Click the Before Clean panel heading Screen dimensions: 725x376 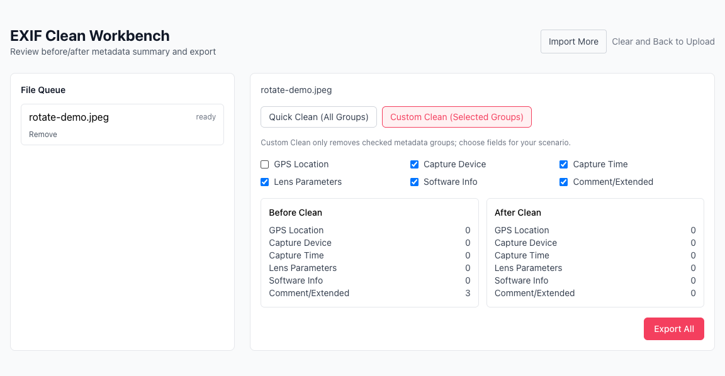295,213
